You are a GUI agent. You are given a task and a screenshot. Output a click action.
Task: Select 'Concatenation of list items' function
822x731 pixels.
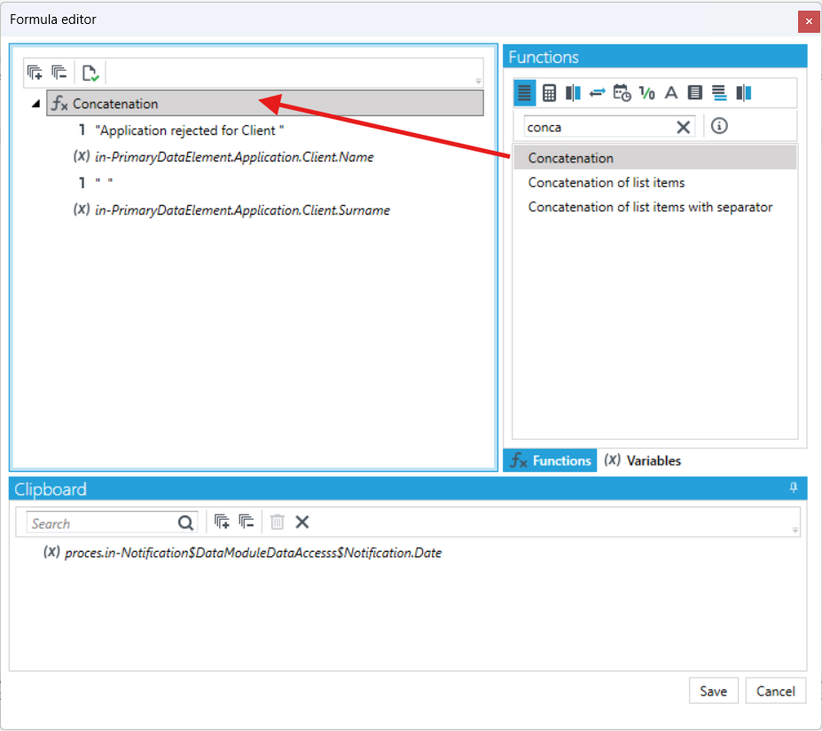coord(607,183)
